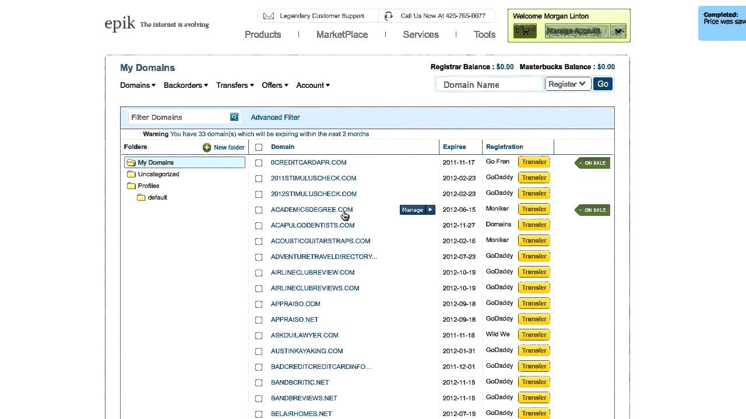Screen dimensions: 746x419
Task: Click Transfer for ACOUSTICGUITARSTRAPS.COM
Action: click(534, 241)
